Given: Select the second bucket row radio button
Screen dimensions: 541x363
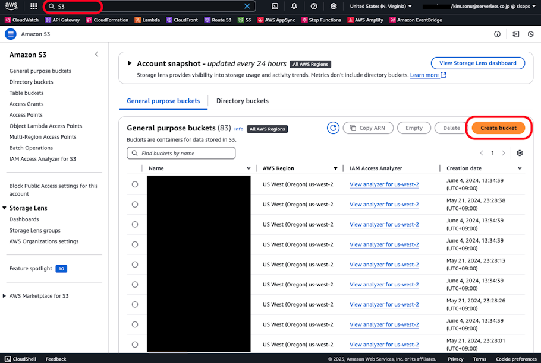Looking at the screenshot, I should click(135, 204).
